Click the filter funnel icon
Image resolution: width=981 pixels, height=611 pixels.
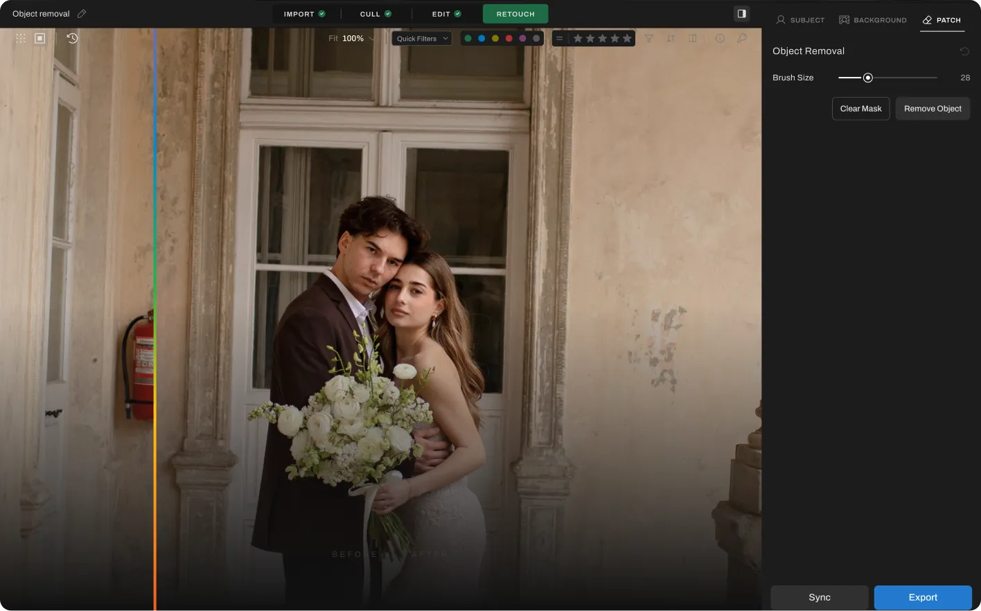[648, 39]
